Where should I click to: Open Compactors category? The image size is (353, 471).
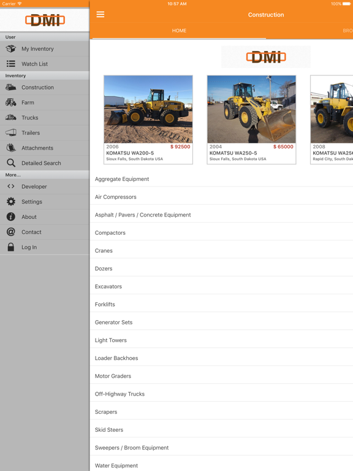(x=221, y=233)
